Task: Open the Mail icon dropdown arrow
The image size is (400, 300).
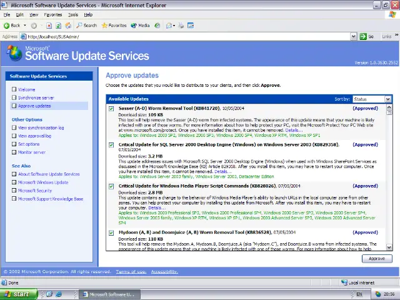Action: (174, 26)
